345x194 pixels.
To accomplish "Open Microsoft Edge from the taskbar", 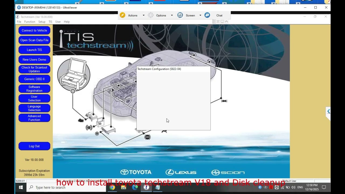I will [135, 187].
